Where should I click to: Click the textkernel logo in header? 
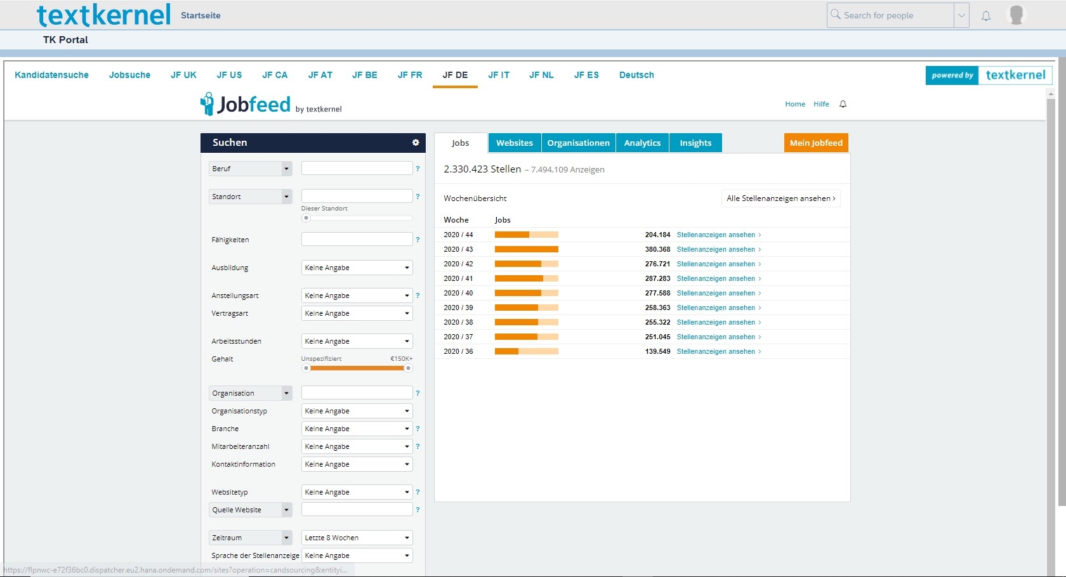103,15
